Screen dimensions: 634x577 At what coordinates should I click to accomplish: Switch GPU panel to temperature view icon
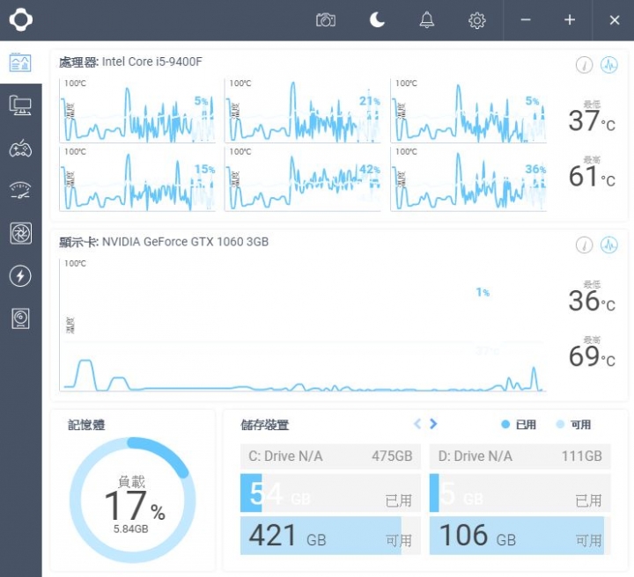coord(584,245)
